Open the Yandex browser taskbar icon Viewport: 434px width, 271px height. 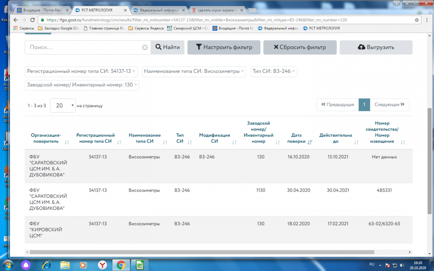[102, 265]
